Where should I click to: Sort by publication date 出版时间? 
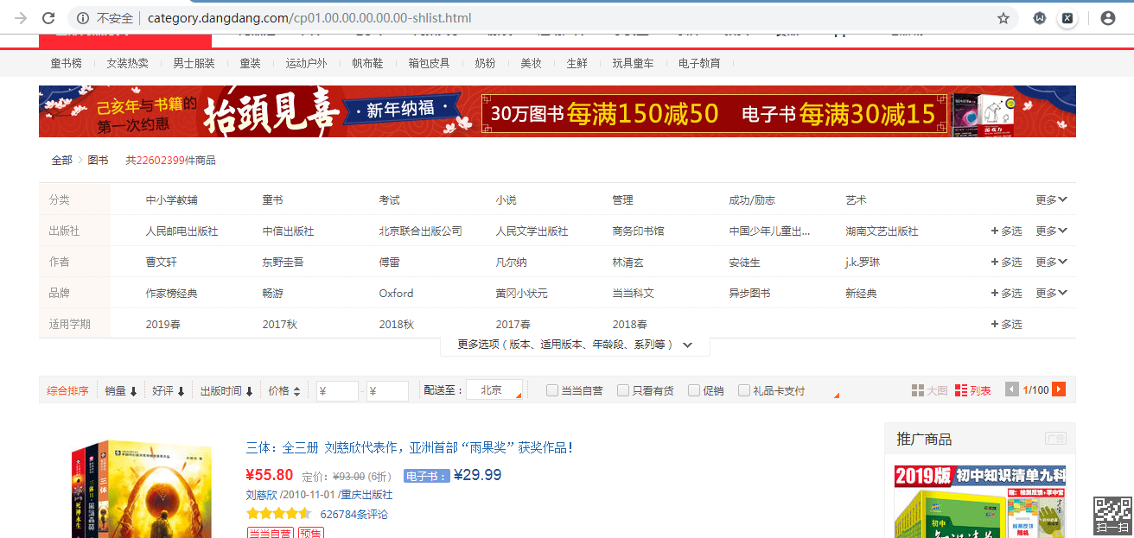(x=226, y=391)
